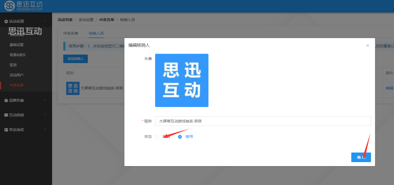The height and width of the screenshot is (185, 394).
Task: Click into the 昵称 input field
Action: [263, 121]
